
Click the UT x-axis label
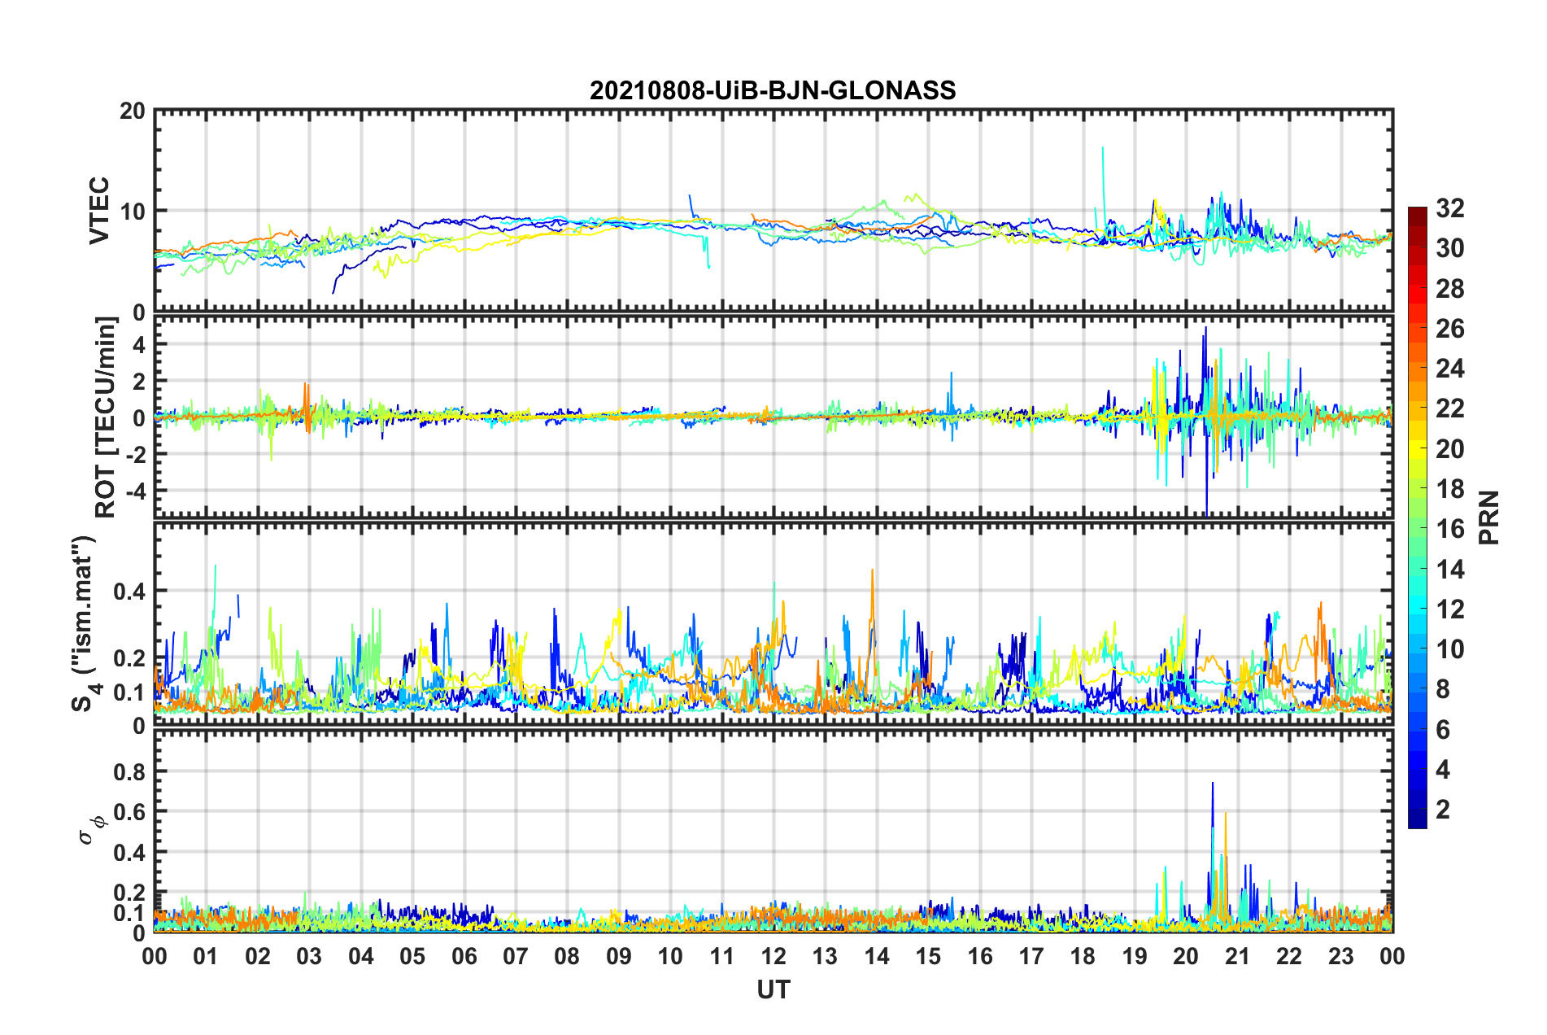click(x=773, y=989)
